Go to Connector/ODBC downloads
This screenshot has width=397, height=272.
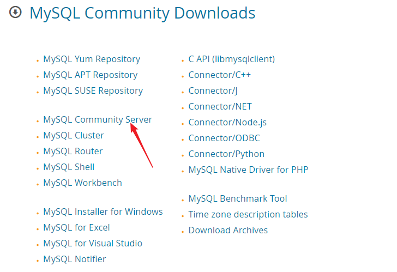pyautogui.click(x=224, y=138)
